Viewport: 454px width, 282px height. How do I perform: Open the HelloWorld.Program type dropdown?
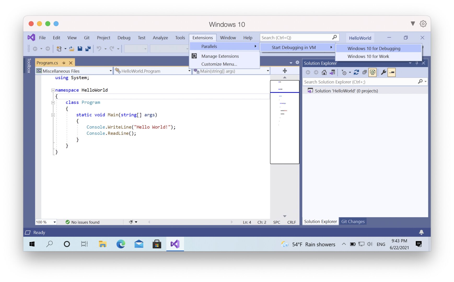189,71
